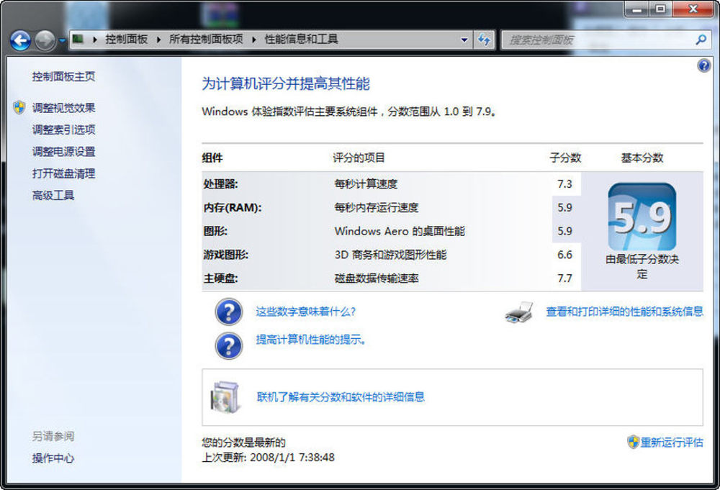The width and height of the screenshot is (720, 490).
Task: Click the search magnifier icon
Action: (x=701, y=40)
